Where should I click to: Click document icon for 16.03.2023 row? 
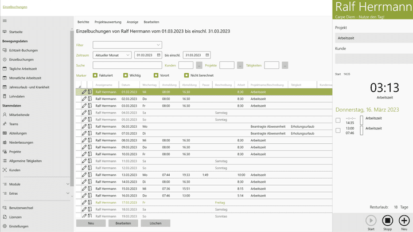90,195
